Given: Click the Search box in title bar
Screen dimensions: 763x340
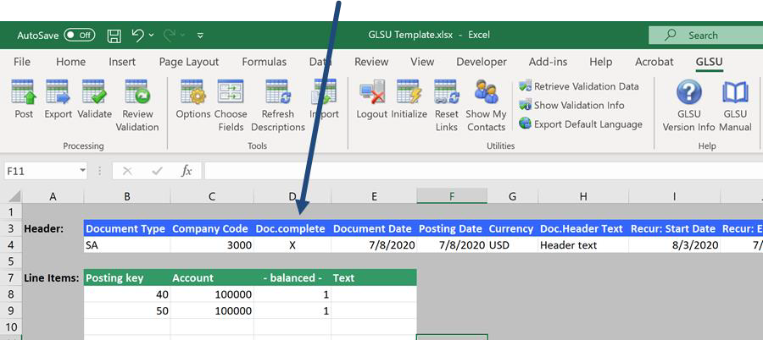Looking at the screenshot, I should point(705,35).
